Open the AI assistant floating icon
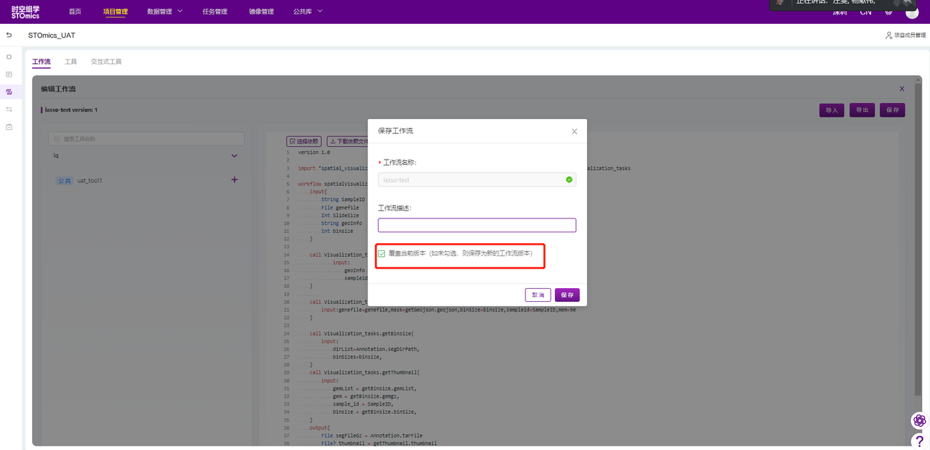The width and height of the screenshot is (930, 450). click(x=920, y=421)
